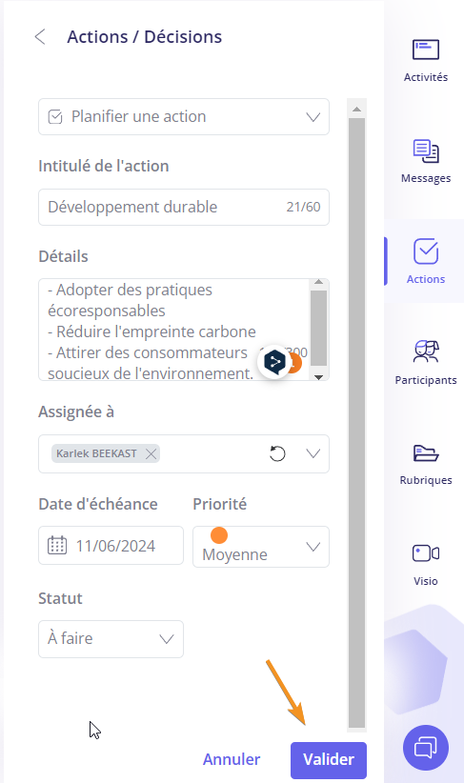Switch to the Actions sidebar tab

(426, 261)
